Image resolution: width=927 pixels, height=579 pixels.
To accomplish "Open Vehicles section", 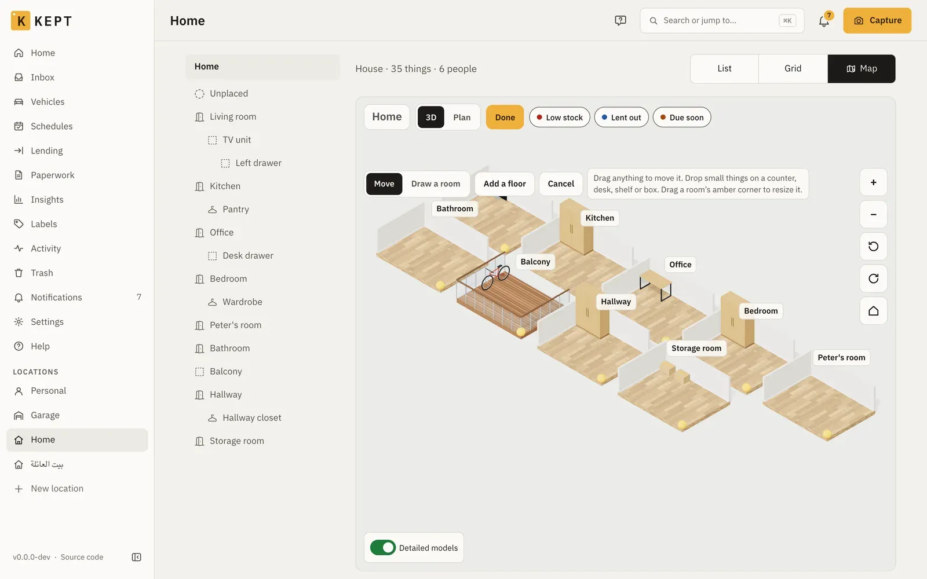I will click(x=77, y=102).
